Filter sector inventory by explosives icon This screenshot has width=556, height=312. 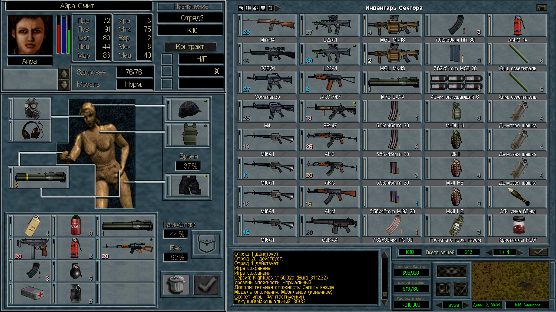point(255,8)
